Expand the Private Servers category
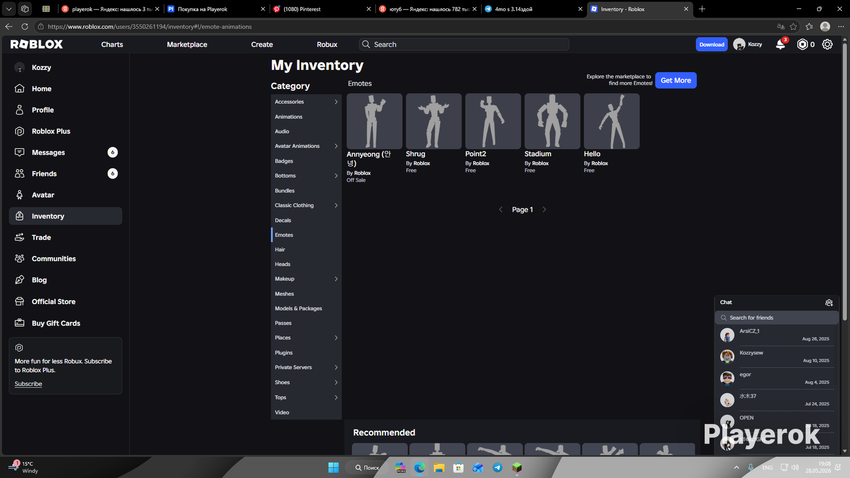 click(336, 368)
